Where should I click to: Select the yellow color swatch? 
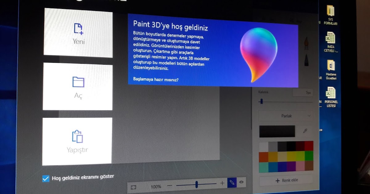point(291,156)
